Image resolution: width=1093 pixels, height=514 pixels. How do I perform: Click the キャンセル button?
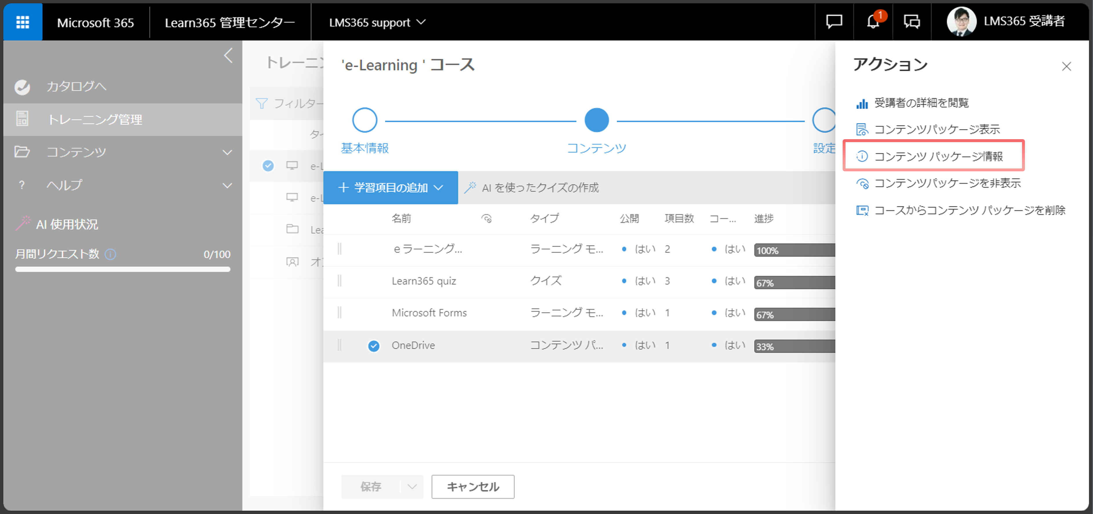click(x=473, y=487)
